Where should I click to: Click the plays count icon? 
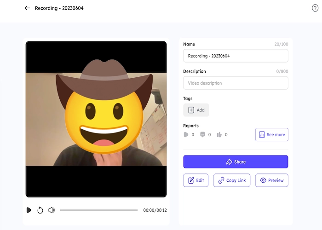(186, 135)
